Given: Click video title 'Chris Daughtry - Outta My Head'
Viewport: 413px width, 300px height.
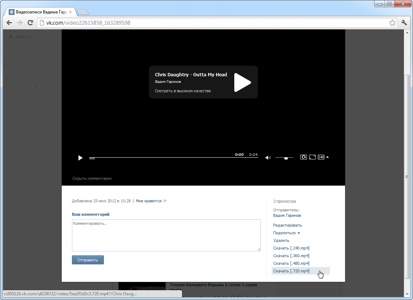Looking at the screenshot, I should point(191,74).
